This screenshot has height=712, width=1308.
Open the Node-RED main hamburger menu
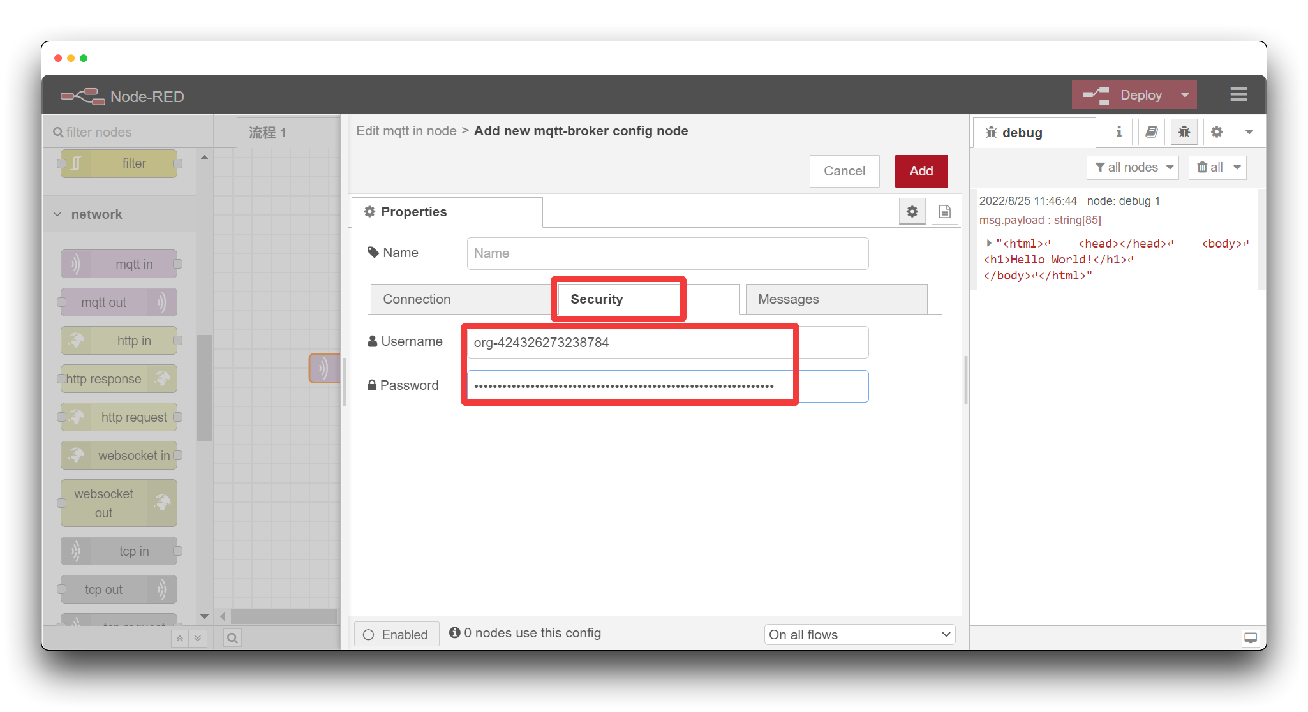coord(1238,94)
